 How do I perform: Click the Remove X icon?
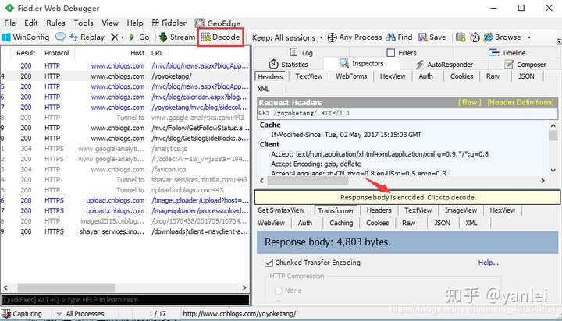point(114,37)
